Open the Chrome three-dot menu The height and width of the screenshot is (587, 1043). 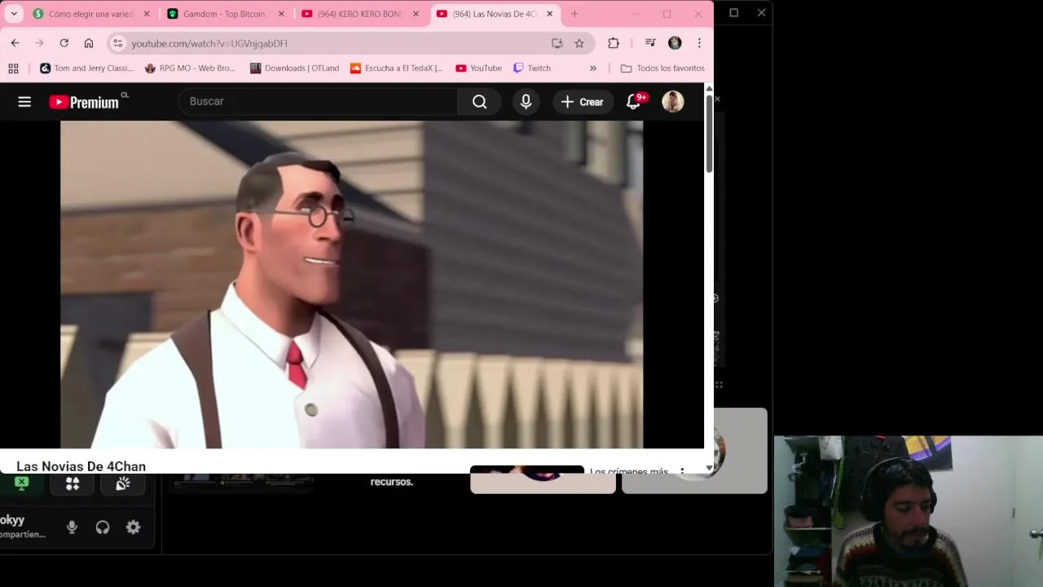point(699,43)
